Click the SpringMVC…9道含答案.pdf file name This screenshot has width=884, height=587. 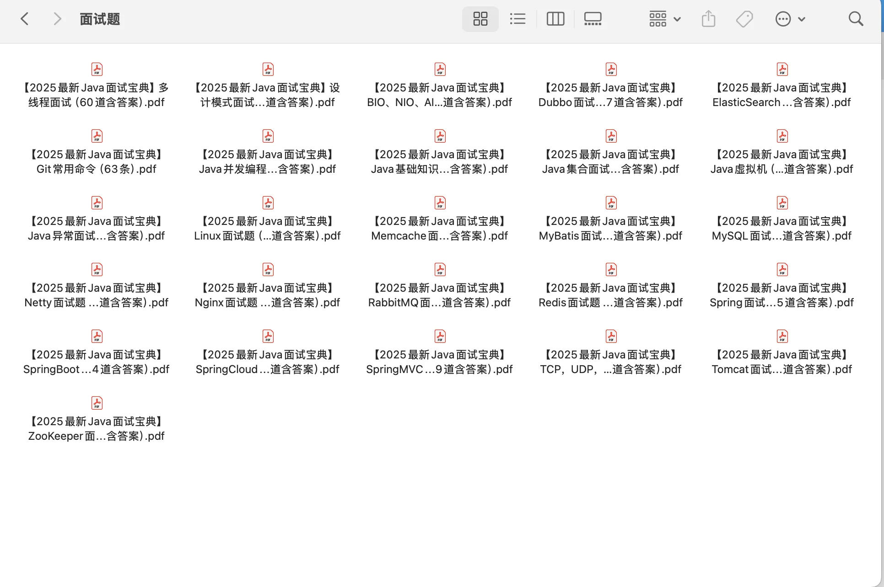[440, 362]
